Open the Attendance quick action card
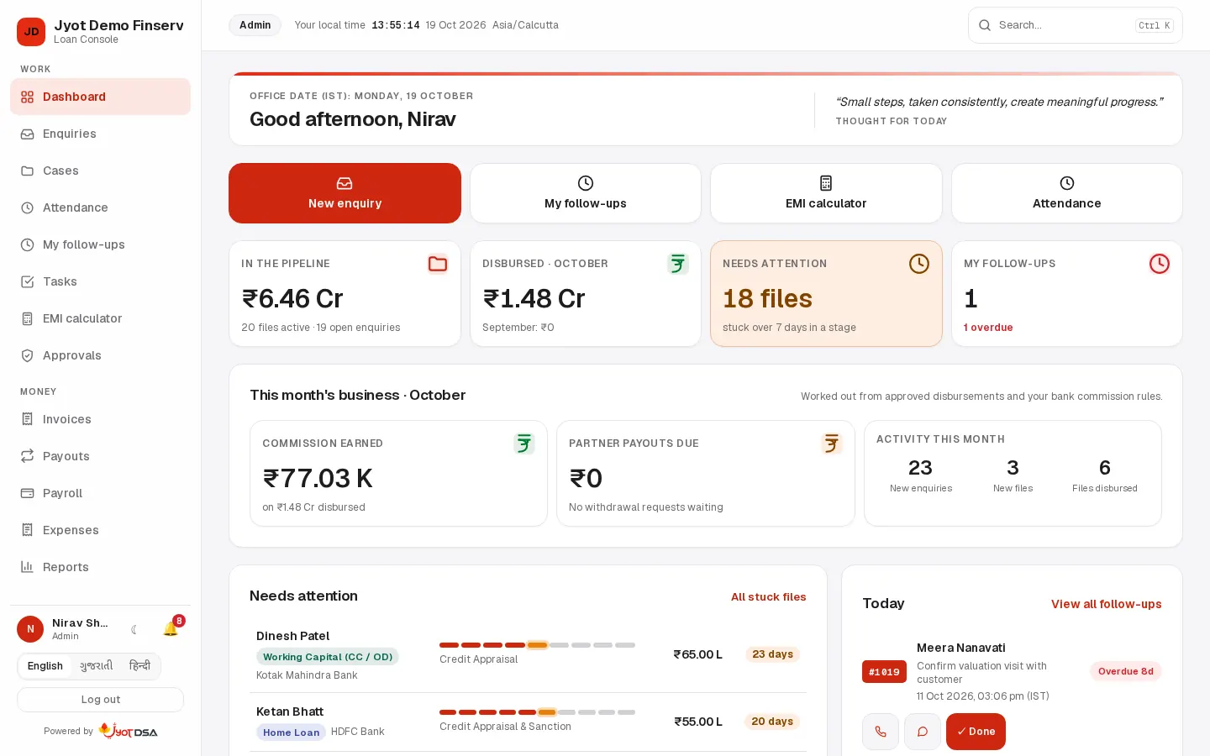1210x756 pixels. tap(1067, 193)
